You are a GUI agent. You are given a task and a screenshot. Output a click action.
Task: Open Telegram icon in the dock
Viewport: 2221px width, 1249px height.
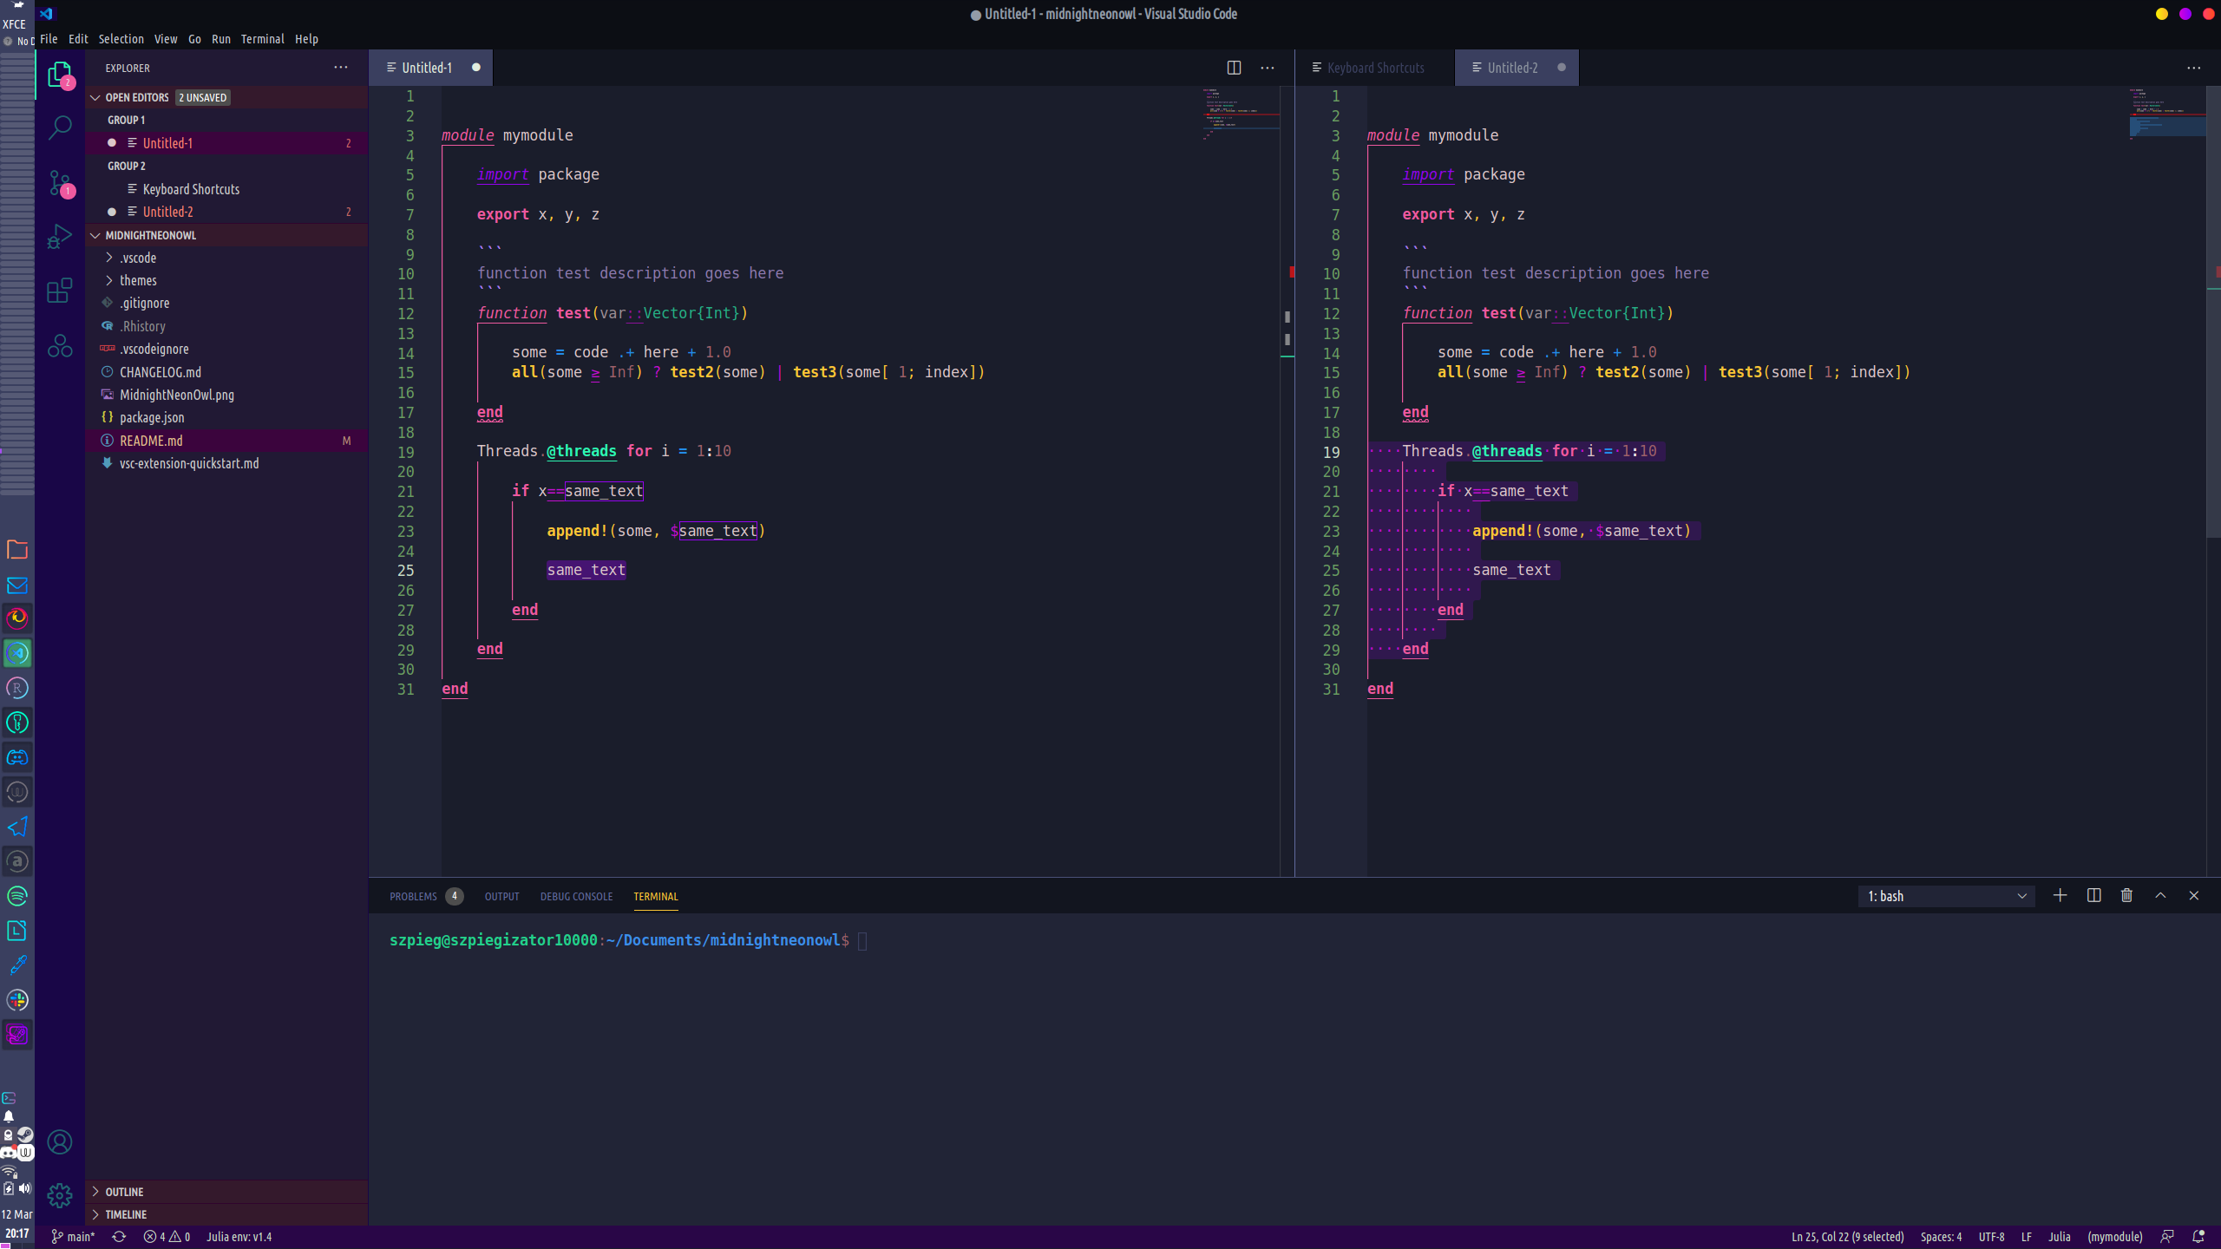pyautogui.click(x=17, y=827)
